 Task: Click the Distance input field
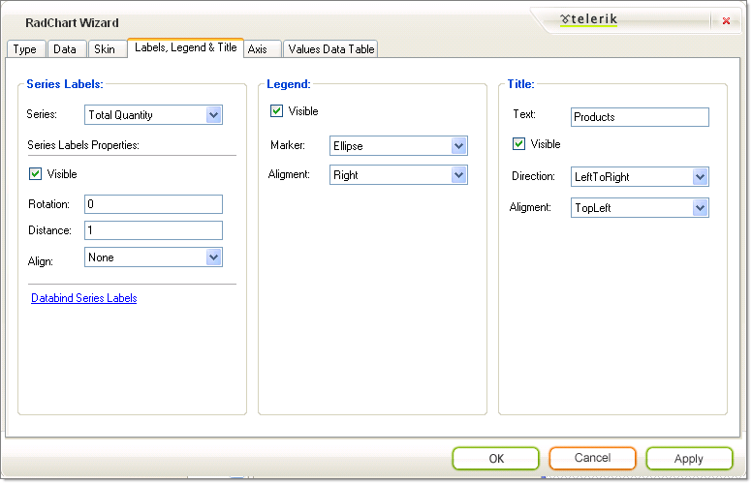pos(153,230)
